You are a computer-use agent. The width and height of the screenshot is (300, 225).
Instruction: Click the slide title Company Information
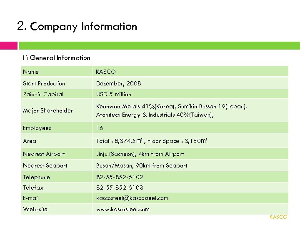point(77,26)
